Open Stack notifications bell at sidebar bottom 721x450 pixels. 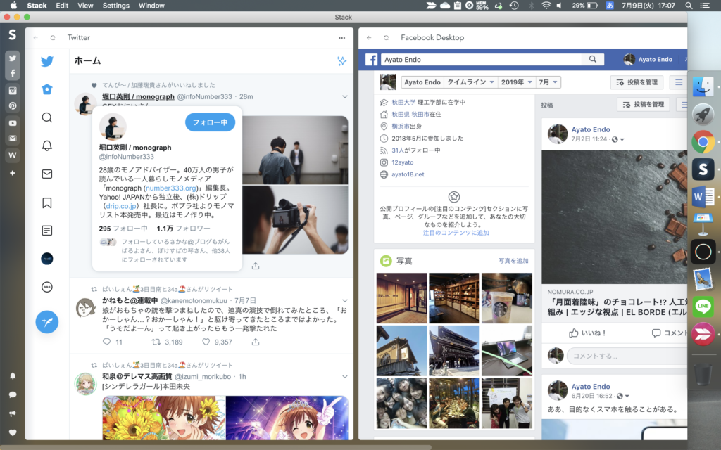coord(13,375)
